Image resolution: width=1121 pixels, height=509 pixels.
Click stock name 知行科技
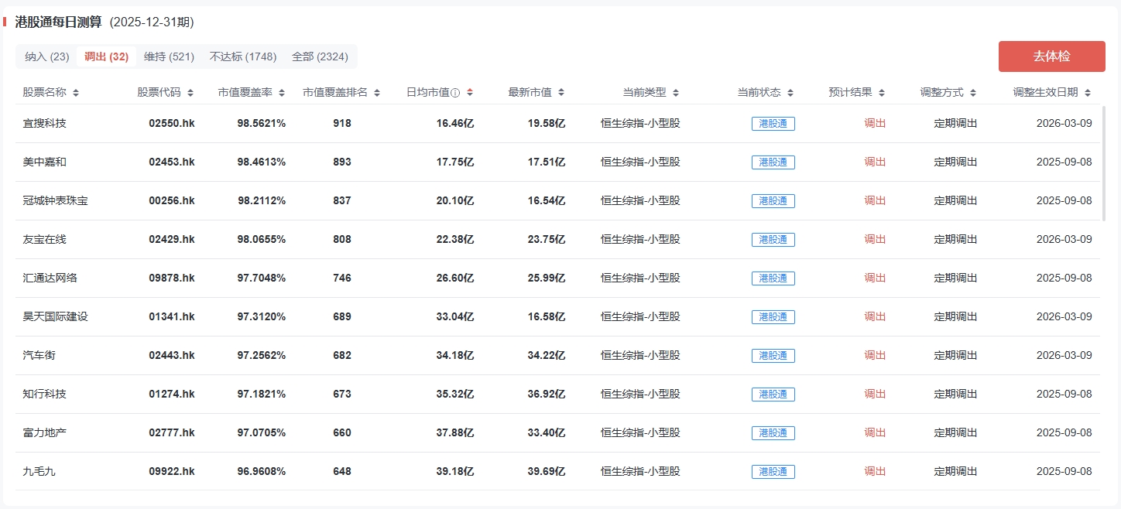(x=45, y=394)
